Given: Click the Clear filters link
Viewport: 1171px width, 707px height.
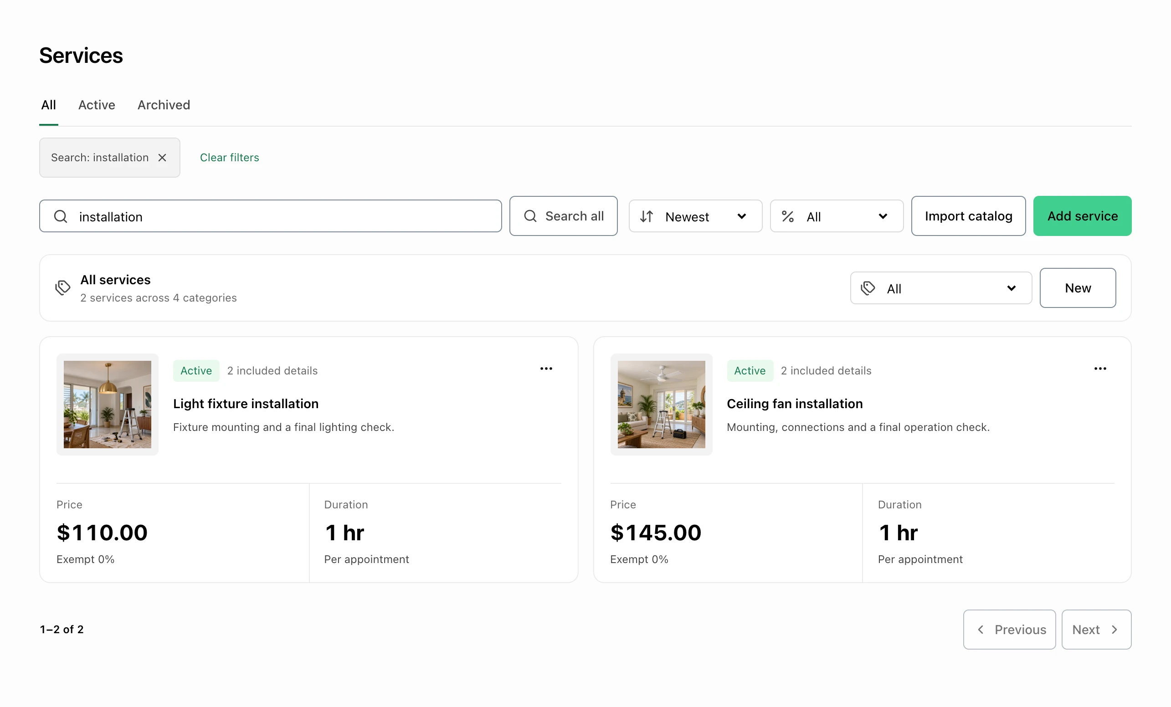Looking at the screenshot, I should click(230, 157).
